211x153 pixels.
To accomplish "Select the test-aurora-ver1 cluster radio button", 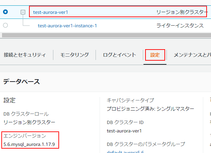I will 5,12.
